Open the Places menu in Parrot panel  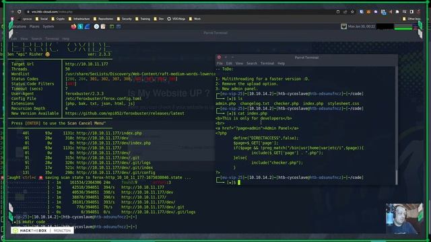pos(34,27)
